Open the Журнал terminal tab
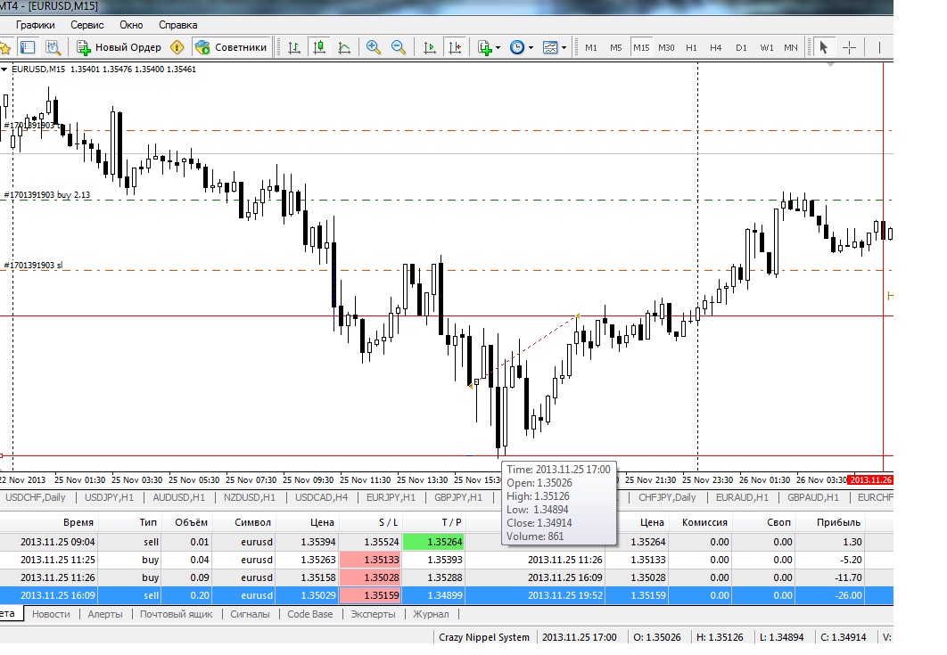947x655 pixels. pos(431,614)
